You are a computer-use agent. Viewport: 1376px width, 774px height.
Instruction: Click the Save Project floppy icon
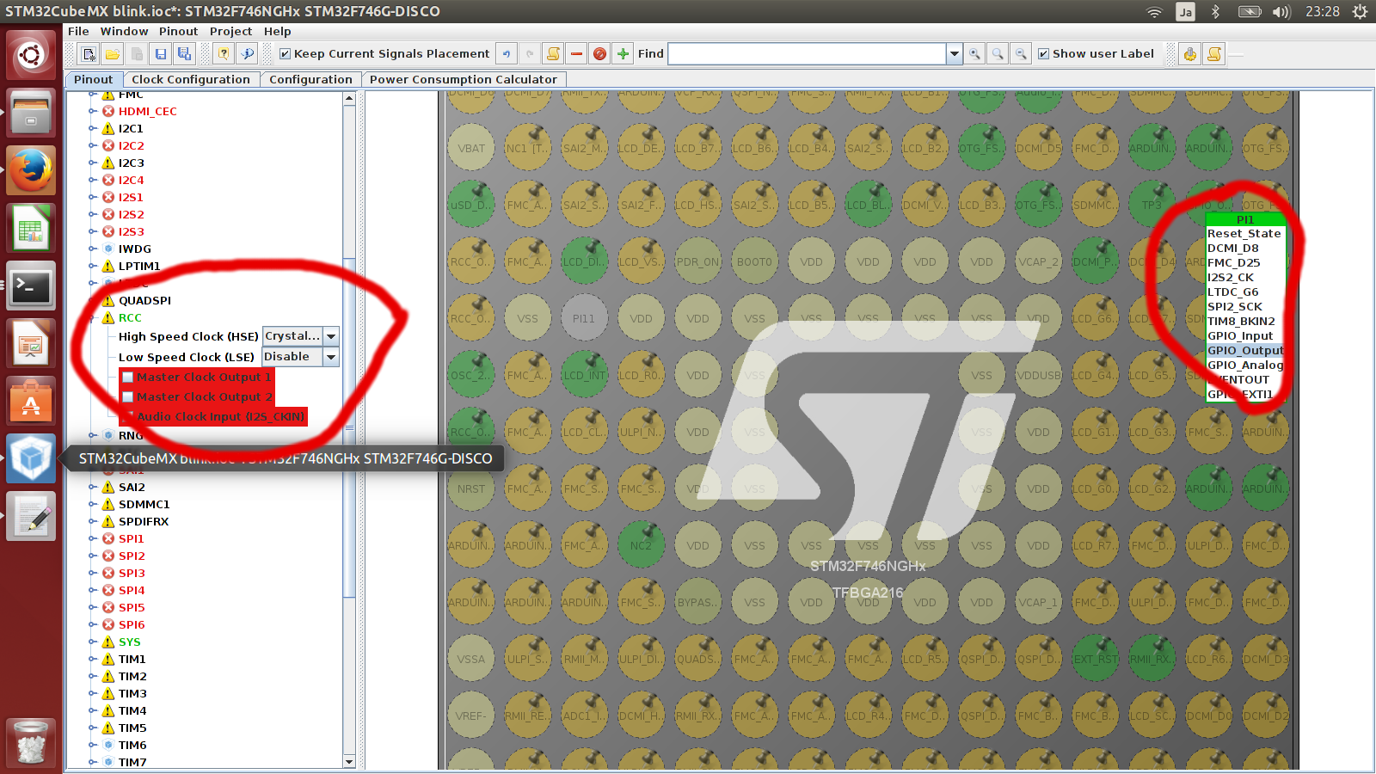[x=160, y=54]
